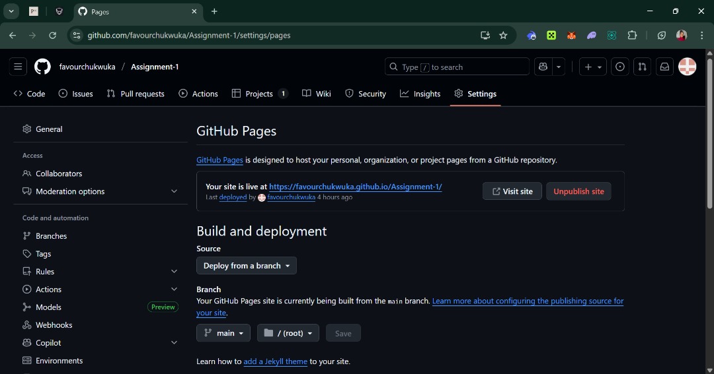Image resolution: width=714 pixels, height=374 pixels.
Task: Open the main branch selector dropdown
Action: (x=223, y=333)
